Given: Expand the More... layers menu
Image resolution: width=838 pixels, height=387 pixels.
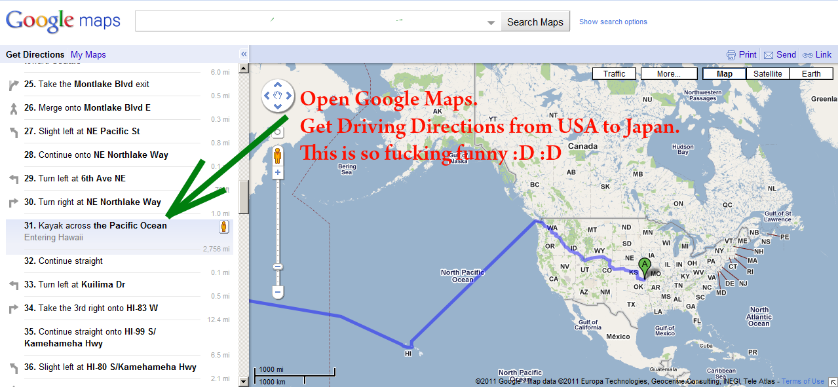Looking at the screenshot, I should (668, 74).
